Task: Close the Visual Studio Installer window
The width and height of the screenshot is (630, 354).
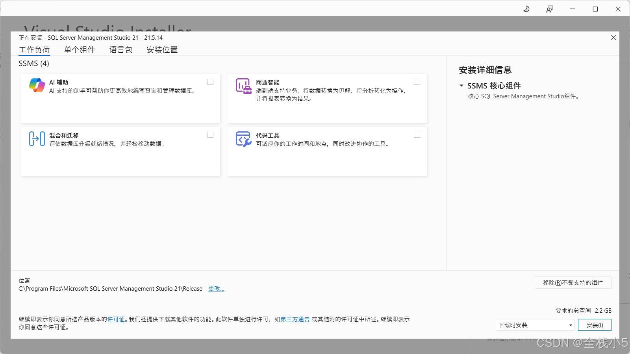Action: coord(618,9)
